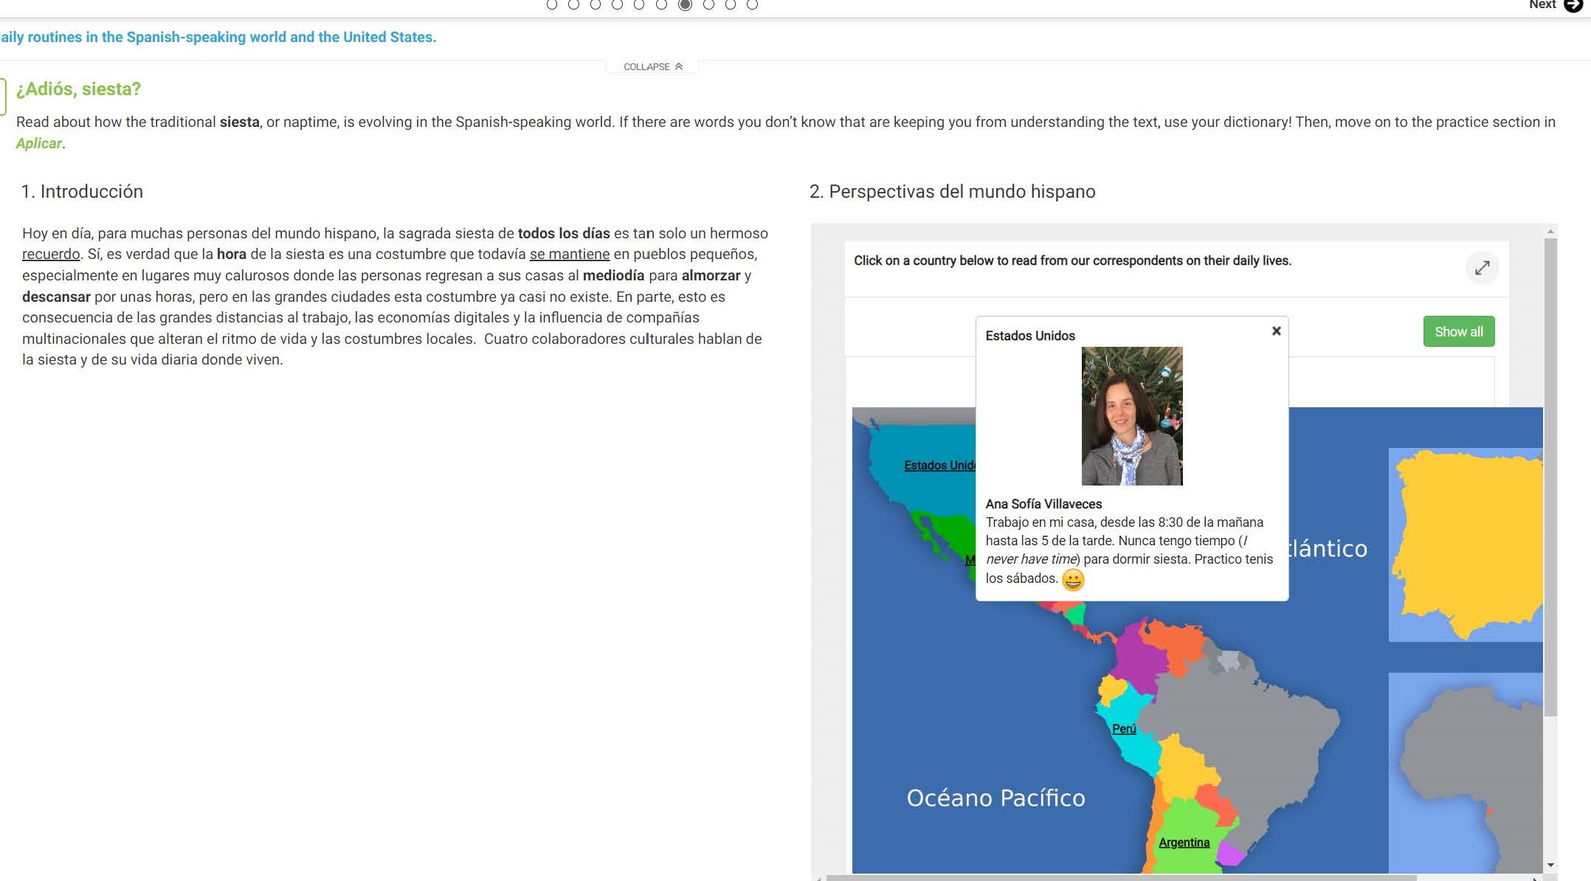Click the bold word 'mediodía' in the text
This screenshot has width=1591, height=881.
pyautogui.click(x=613, y=276)
